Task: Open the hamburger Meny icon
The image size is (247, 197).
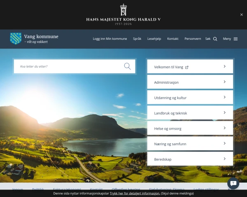Action: point(235,39)
